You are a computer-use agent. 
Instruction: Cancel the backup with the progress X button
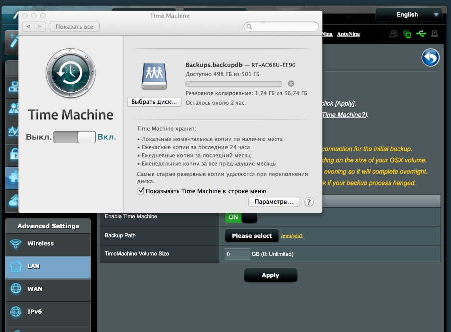291,84
